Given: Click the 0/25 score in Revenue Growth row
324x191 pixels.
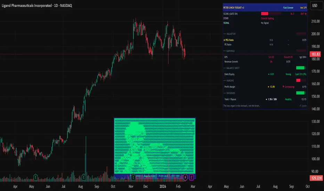Looking at the screenshot, I should [x=288, y=62].
